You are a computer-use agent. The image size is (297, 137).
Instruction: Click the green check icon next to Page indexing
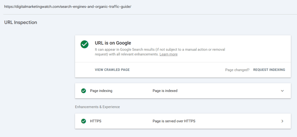pos(84,91)
